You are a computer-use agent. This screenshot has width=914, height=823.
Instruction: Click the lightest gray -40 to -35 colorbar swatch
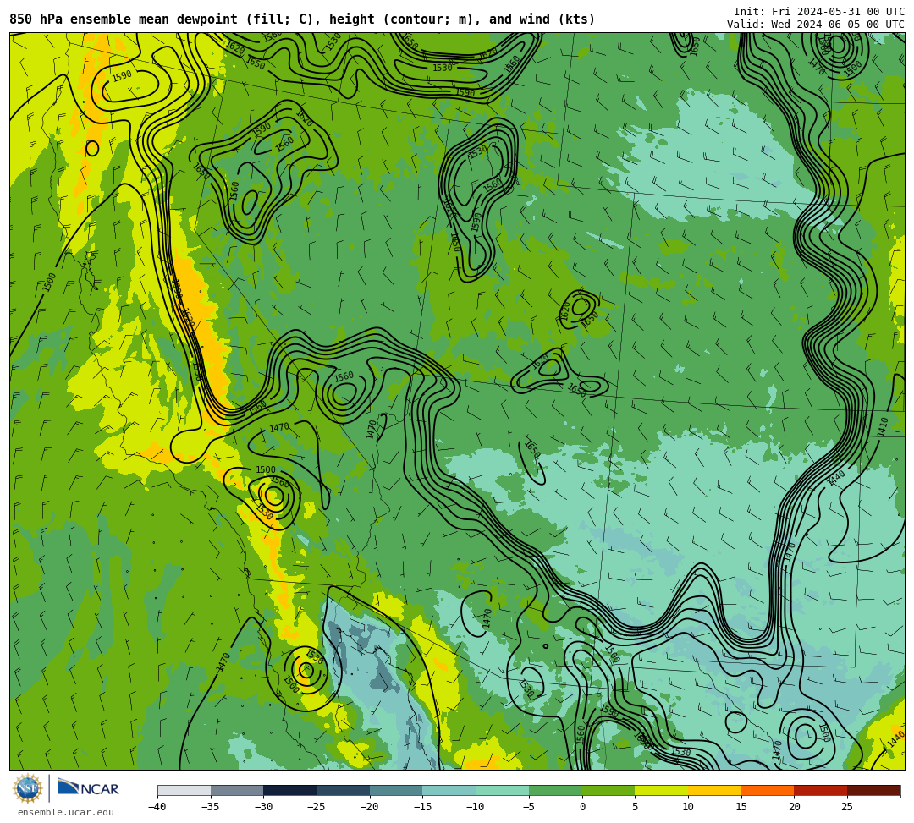(184, 790)
